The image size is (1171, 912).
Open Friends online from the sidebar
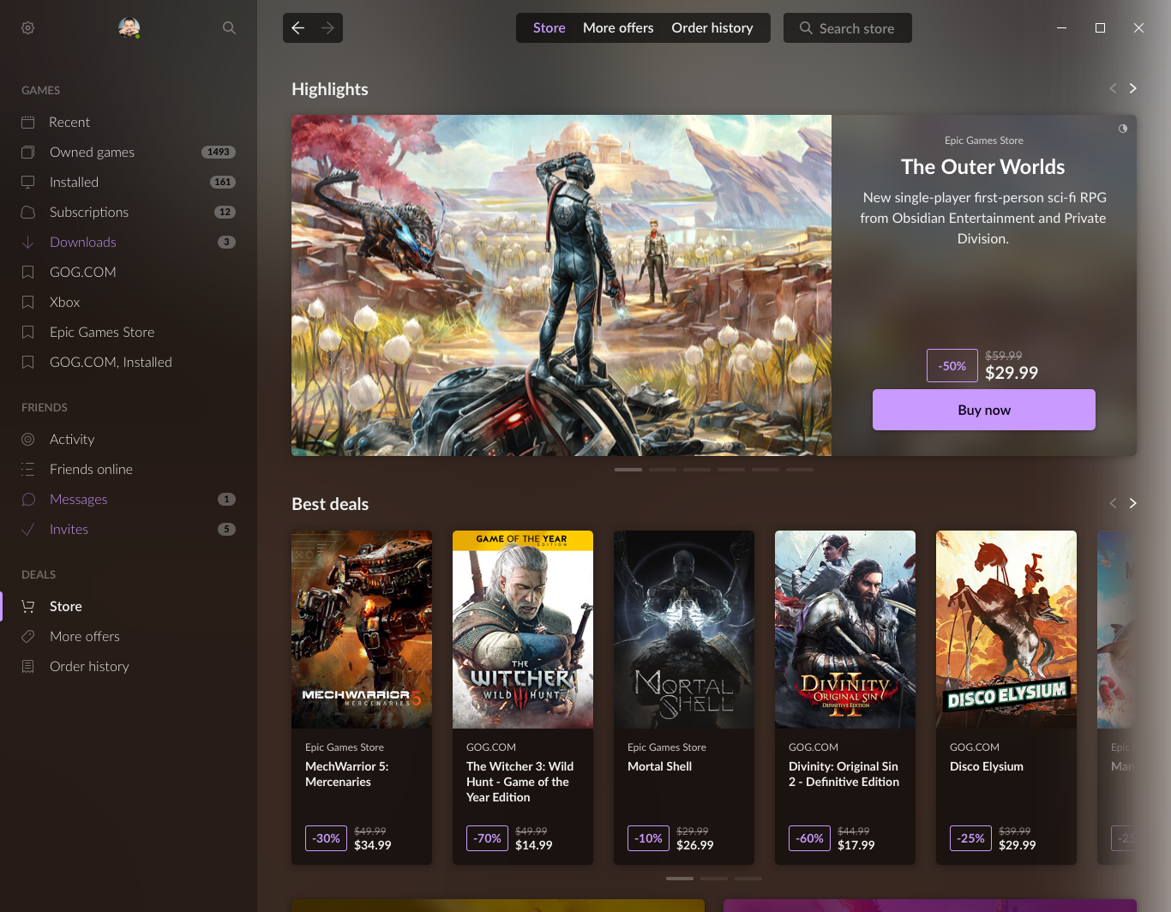[x=90, y=469]
